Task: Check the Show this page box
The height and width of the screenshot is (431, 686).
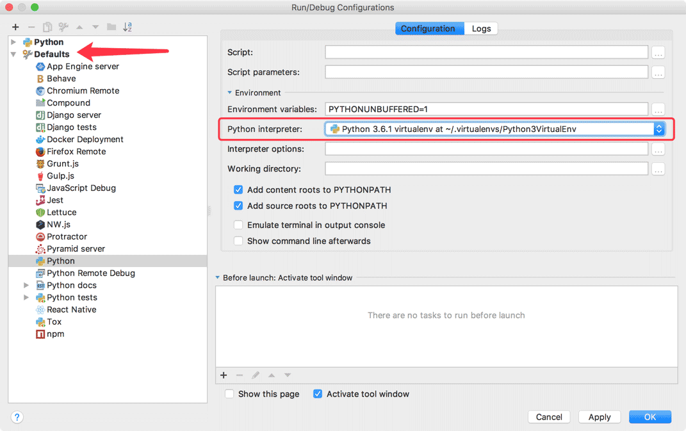Action: pyautogui.click(x=229, y=394)
